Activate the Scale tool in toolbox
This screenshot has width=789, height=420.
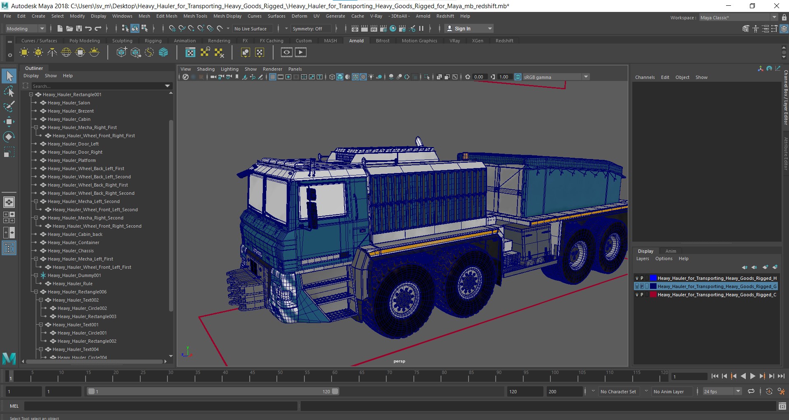point(9,152)
